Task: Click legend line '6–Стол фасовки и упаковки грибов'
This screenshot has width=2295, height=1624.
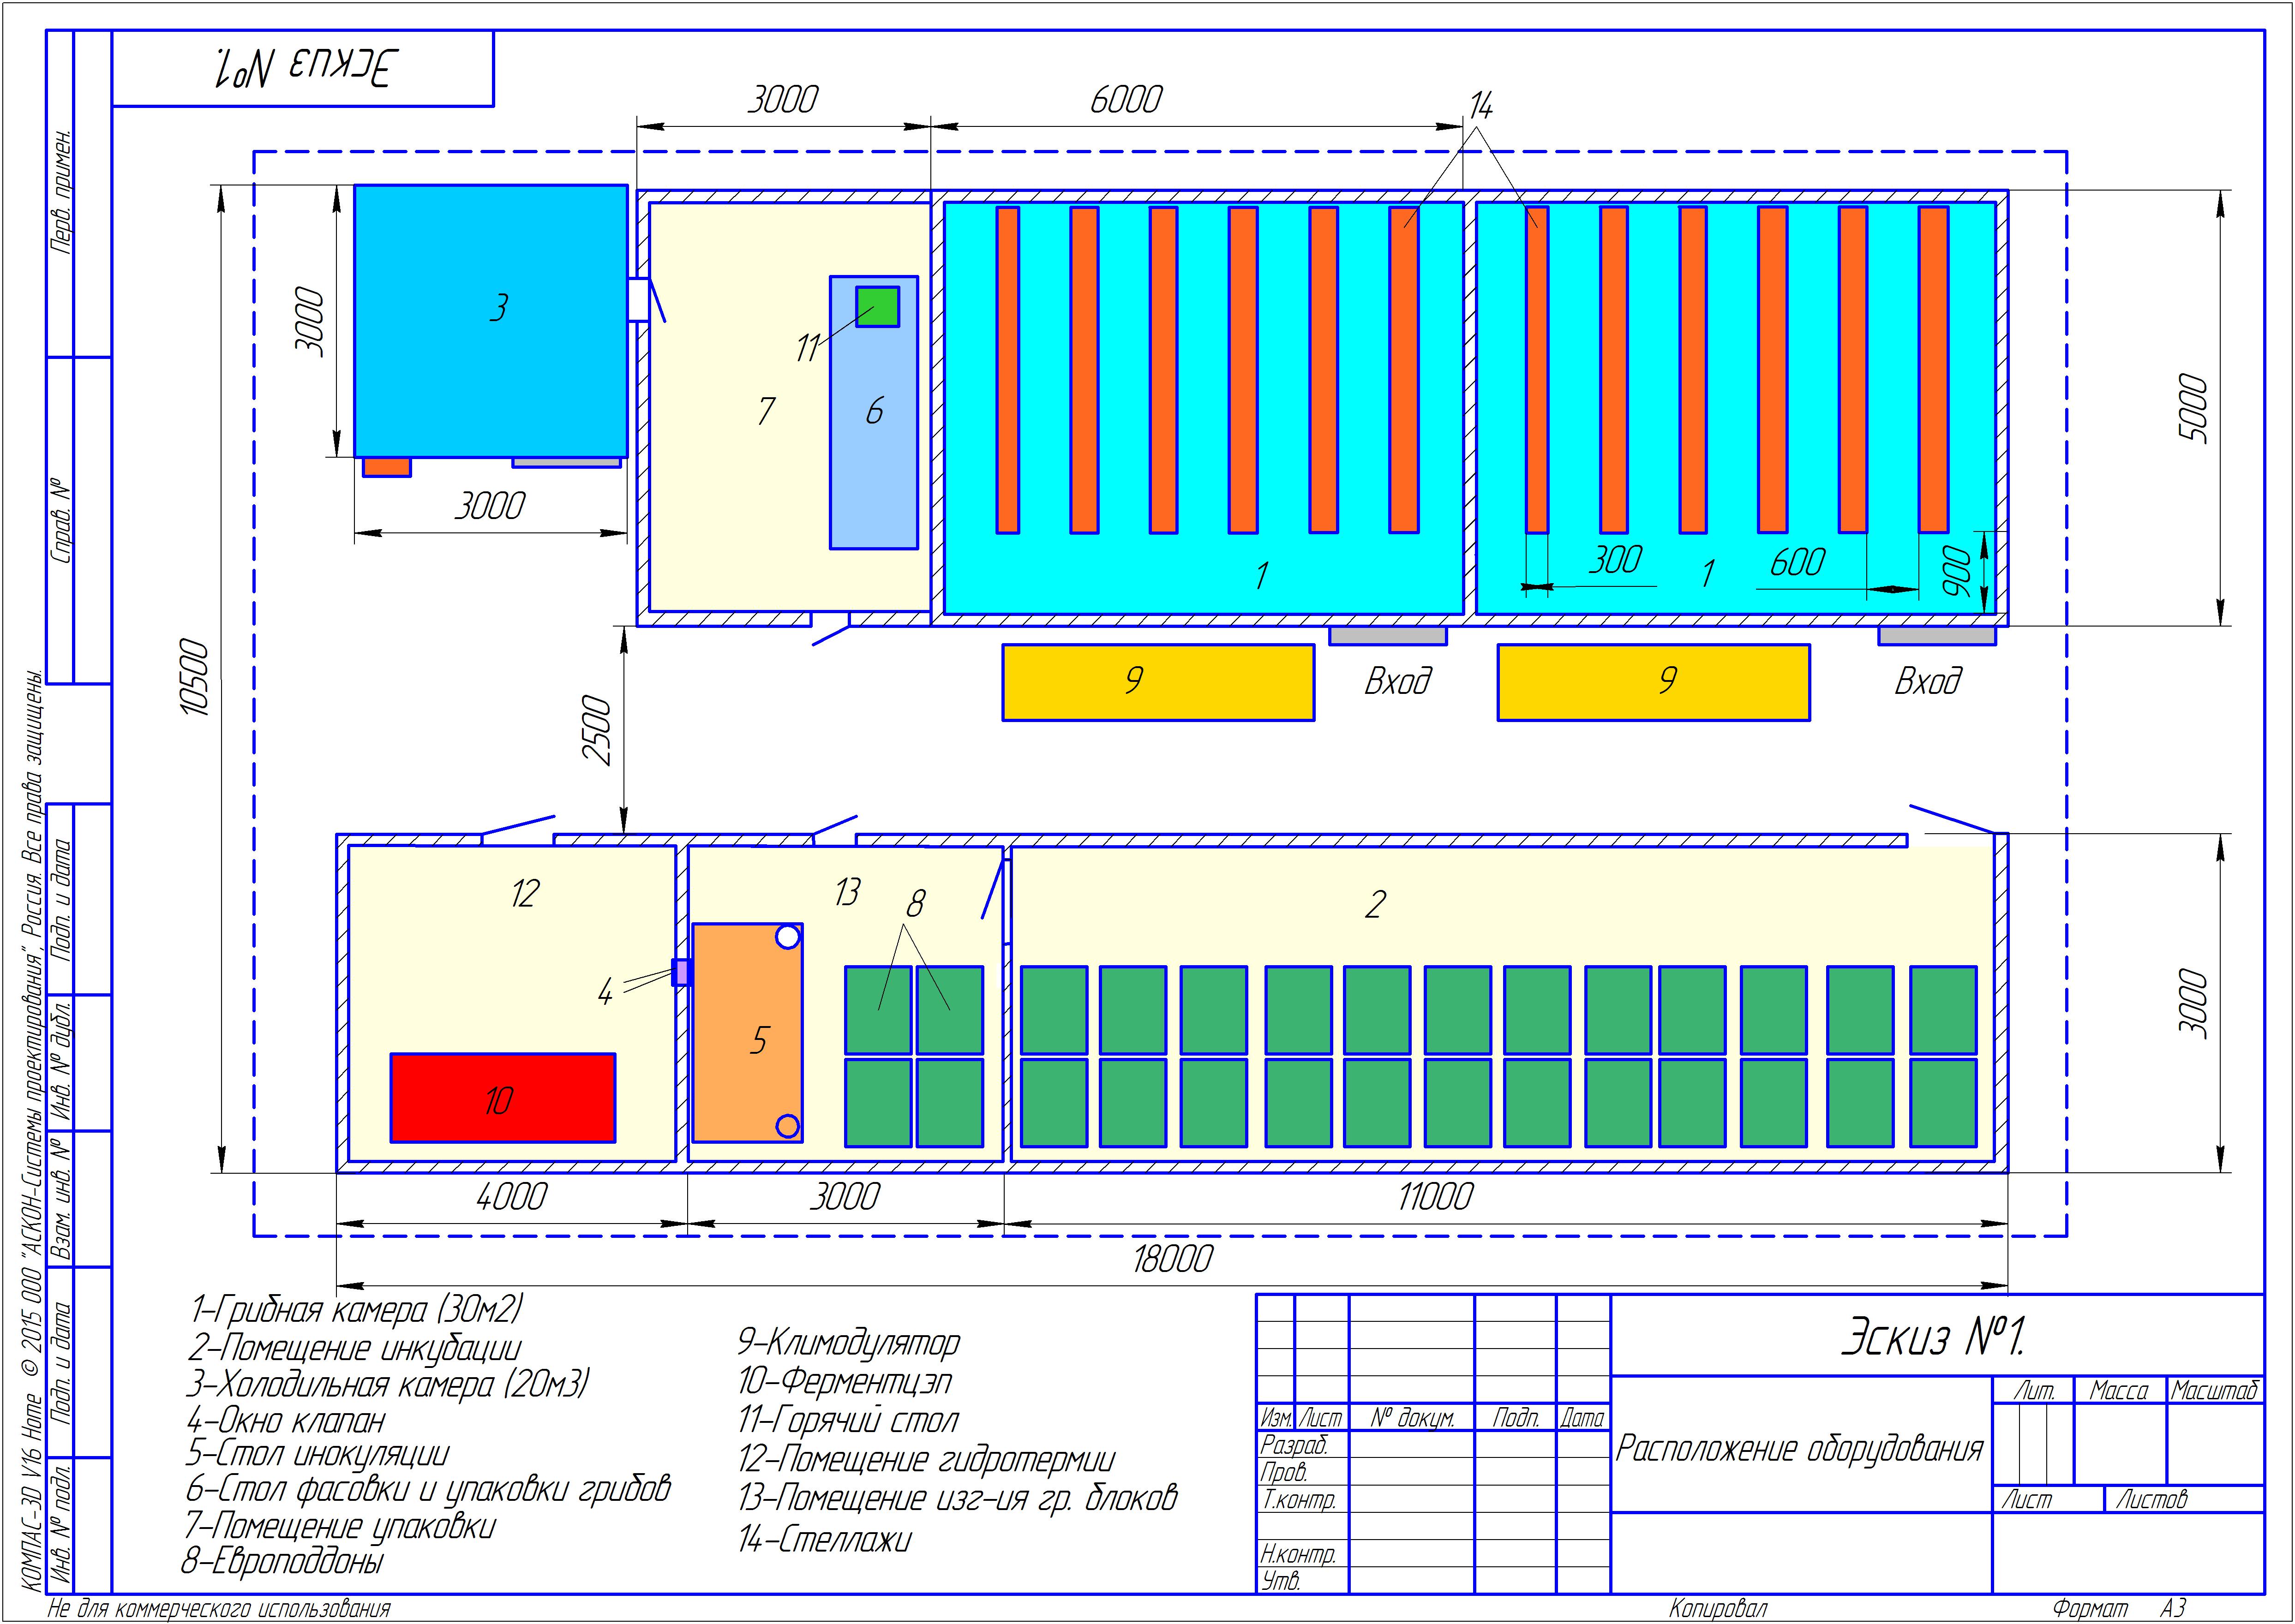Action: 427,1489
